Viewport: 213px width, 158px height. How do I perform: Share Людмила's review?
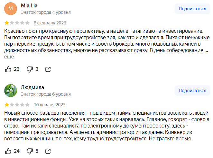pos(48,151)
